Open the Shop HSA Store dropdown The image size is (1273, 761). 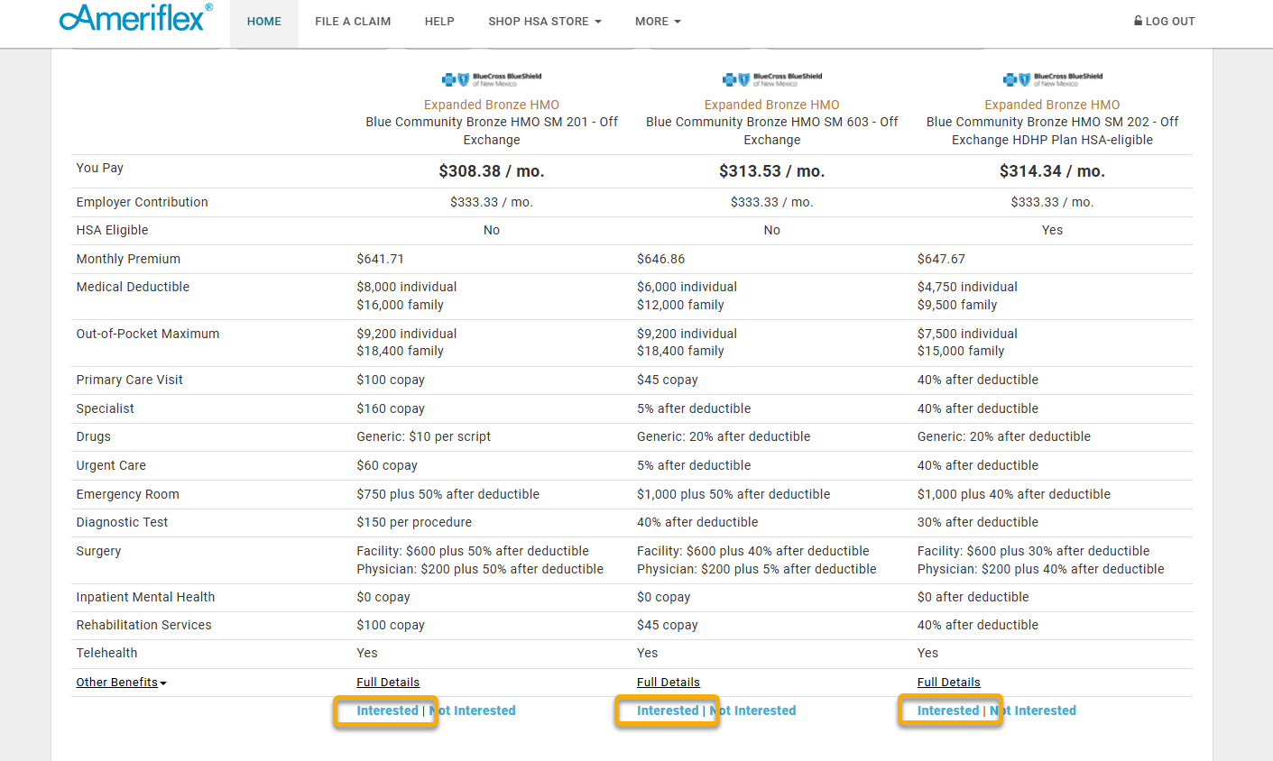click(544, 22)
